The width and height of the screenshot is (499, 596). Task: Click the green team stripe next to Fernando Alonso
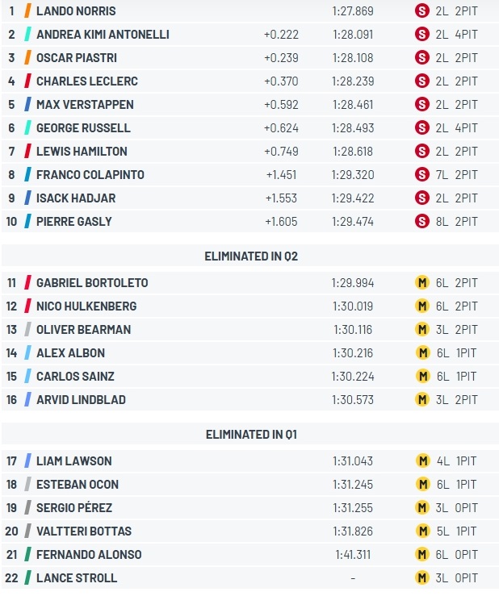(27, 555)
